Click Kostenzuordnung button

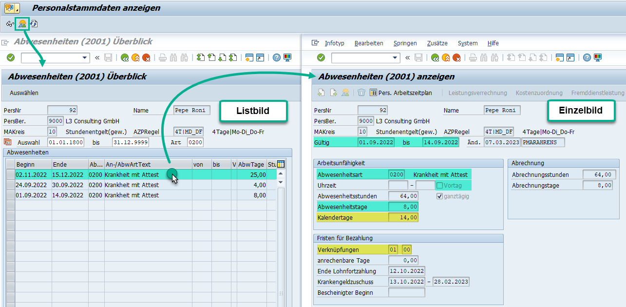pyautogui.click(x=539, y=93)
